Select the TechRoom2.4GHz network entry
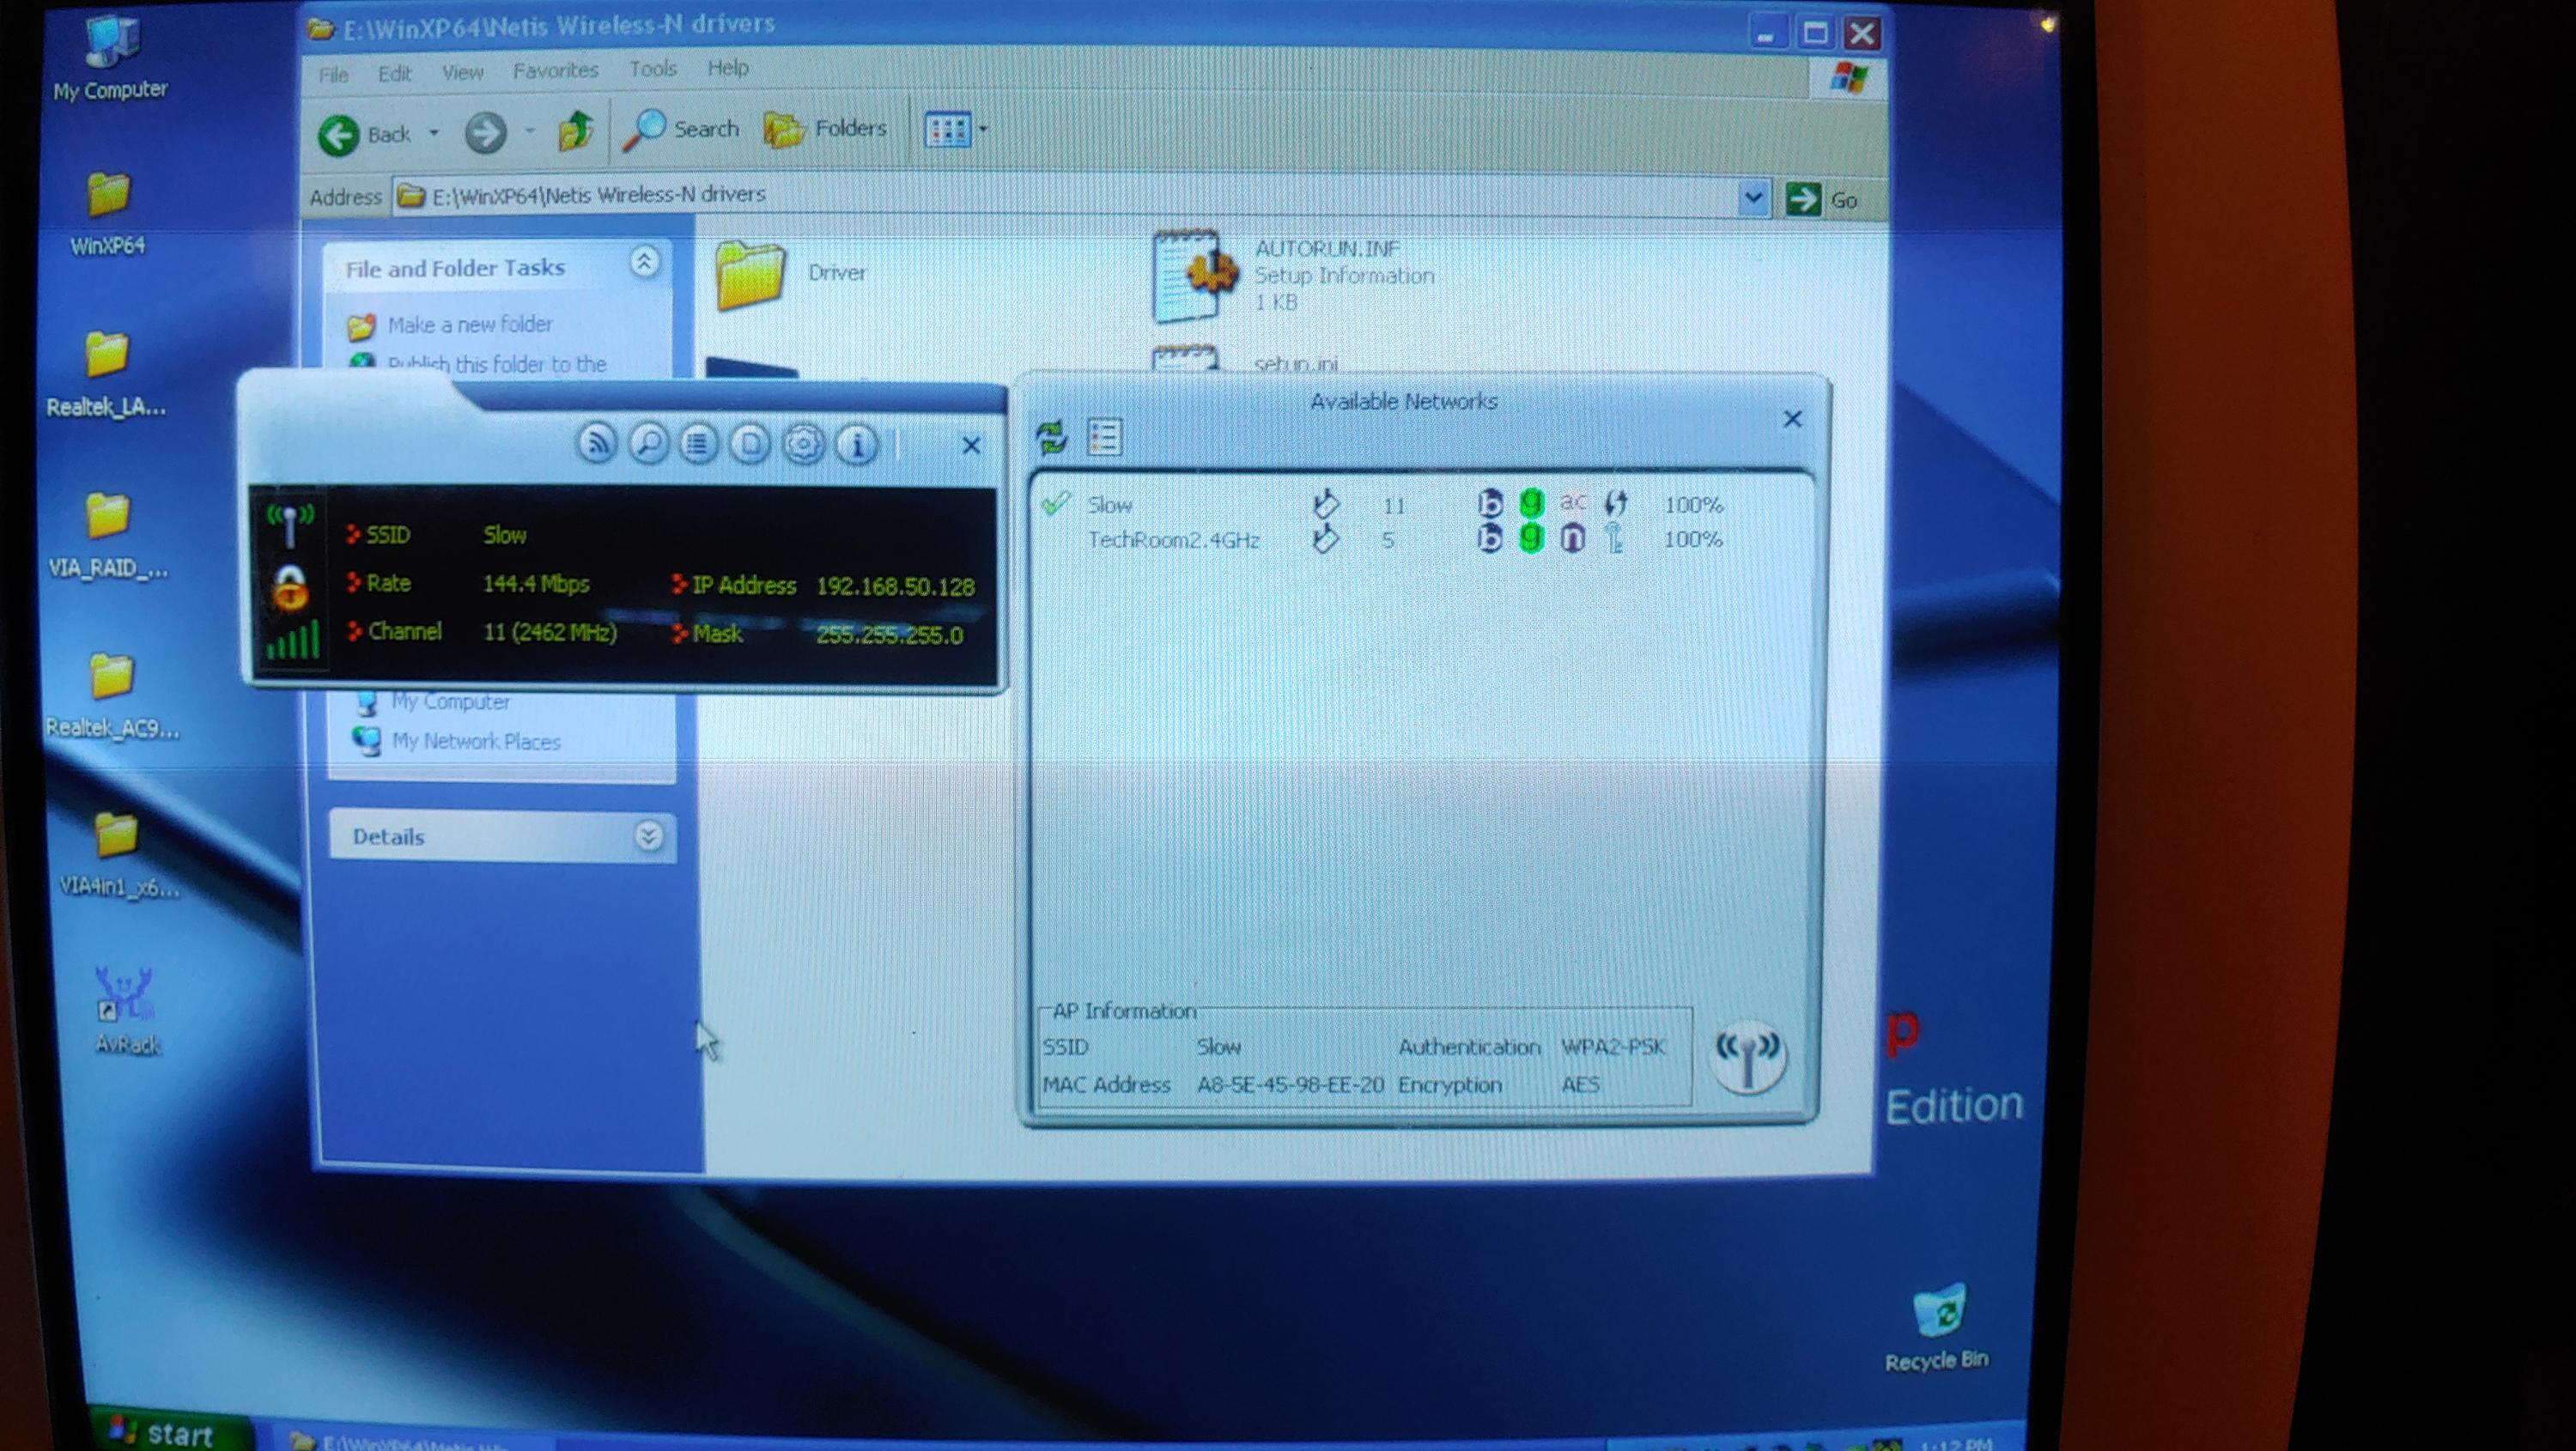 pos(1173,540)
